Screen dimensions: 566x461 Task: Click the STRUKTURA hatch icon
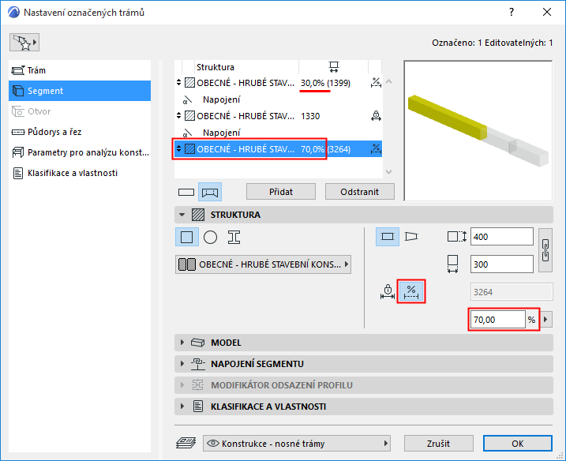click(x=198, y=215)
